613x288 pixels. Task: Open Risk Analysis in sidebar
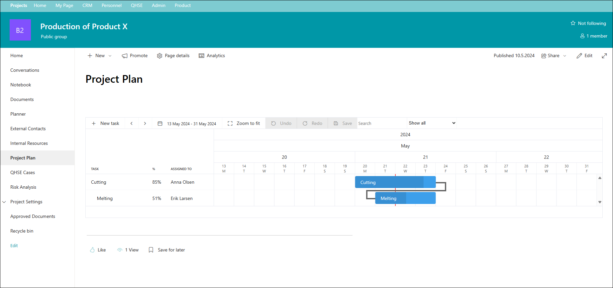point(23,187)
